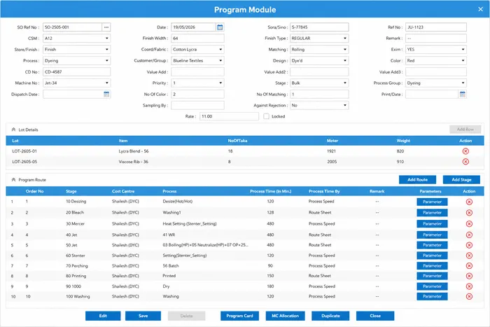This screenshot has height=327, width=490.
Task: Open Parameter for 10 Desizing row
Action: (x=432, y=202)
